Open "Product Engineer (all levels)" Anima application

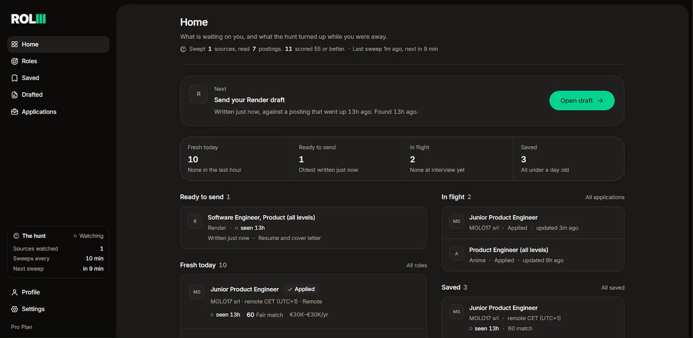533,255
